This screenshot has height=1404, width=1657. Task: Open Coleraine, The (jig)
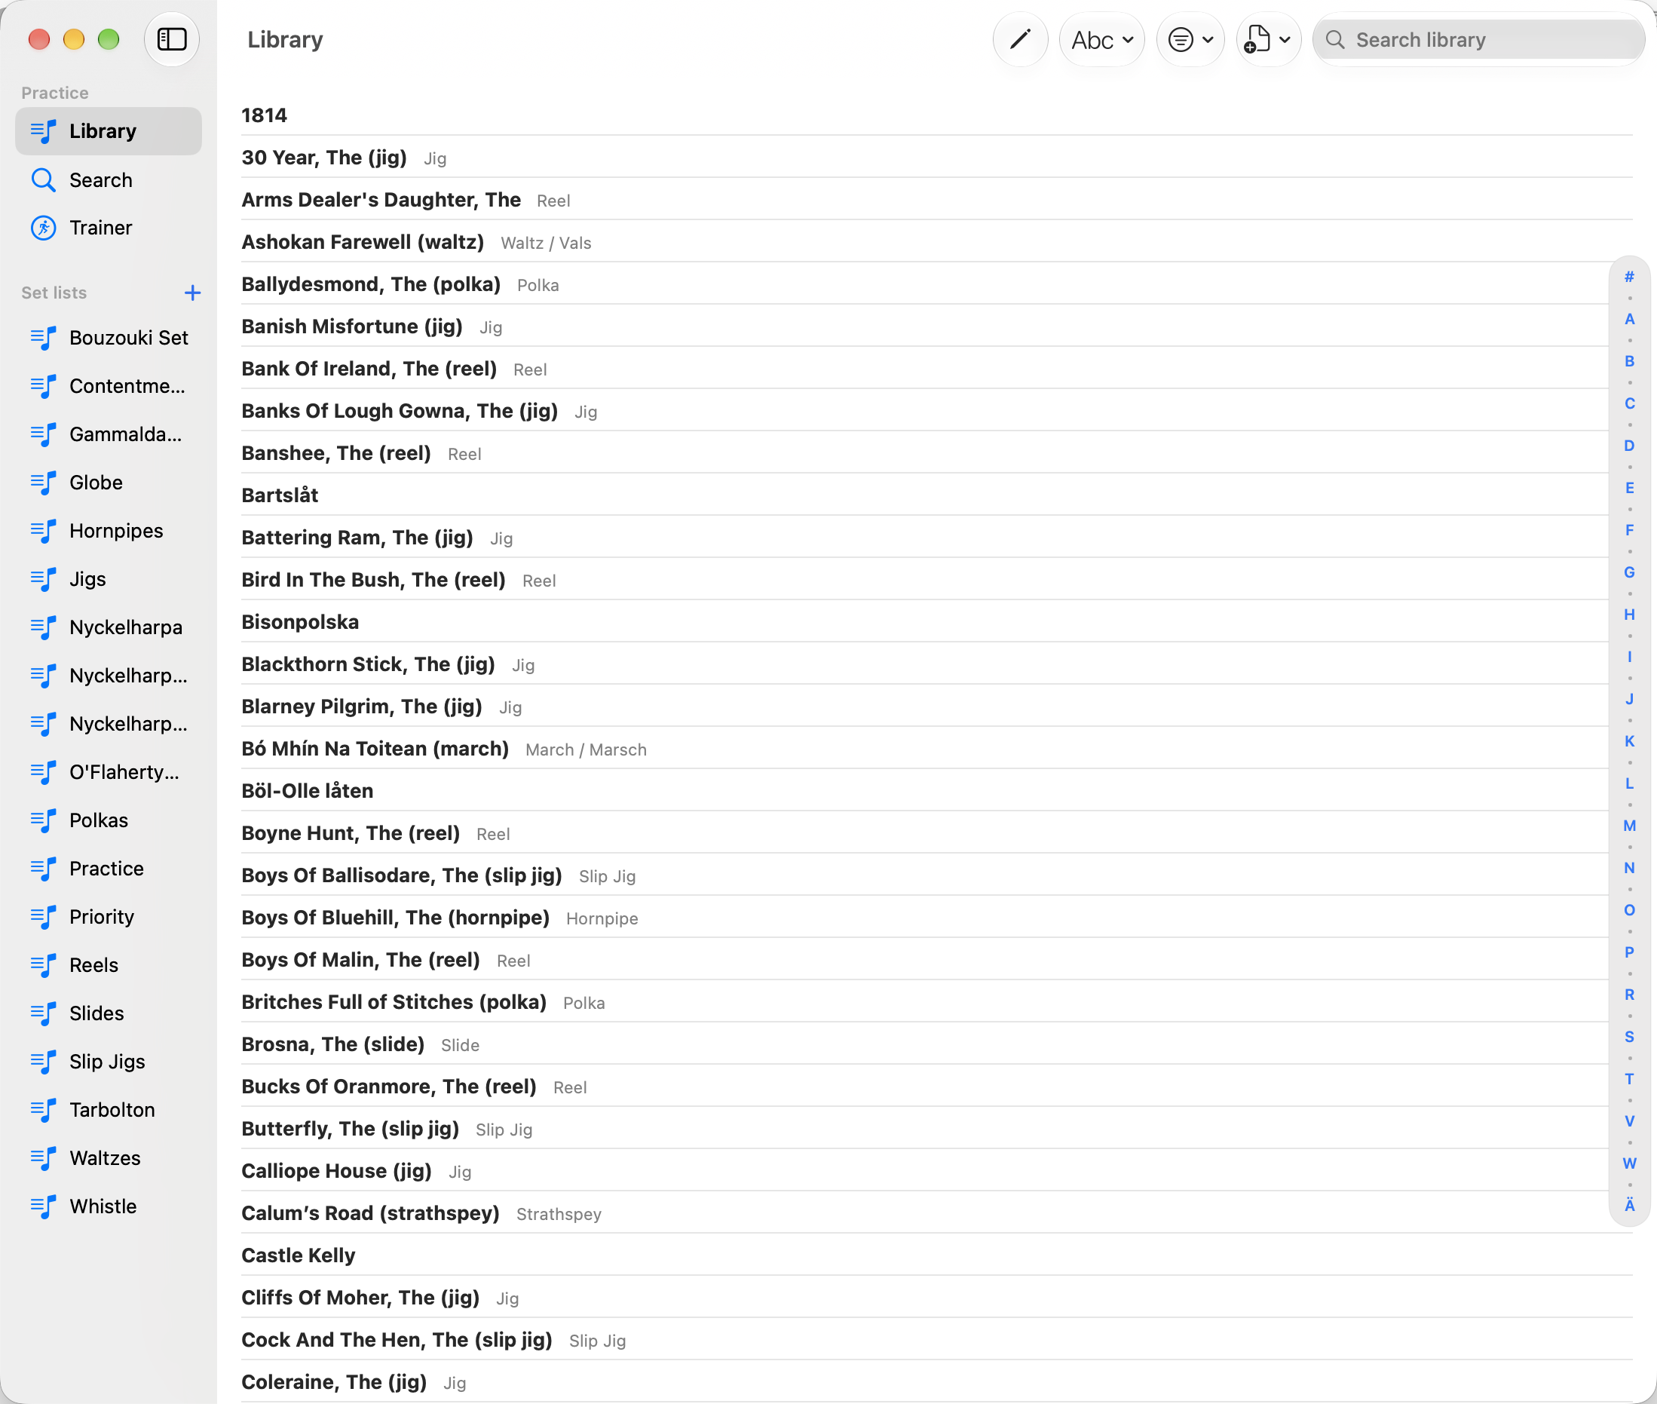(x=937, y=1381)
